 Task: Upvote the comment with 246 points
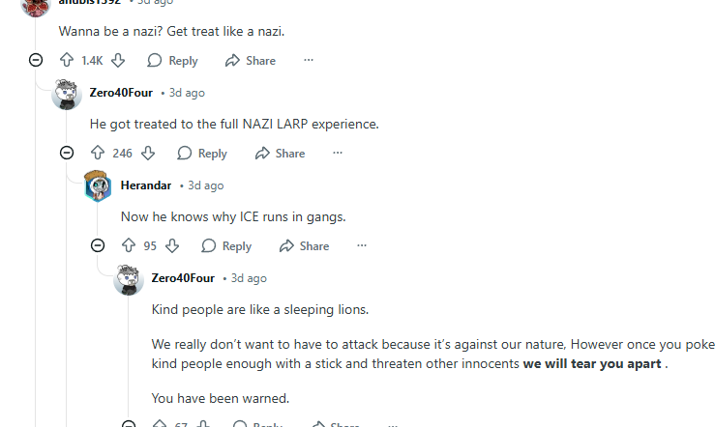(98, 154)
